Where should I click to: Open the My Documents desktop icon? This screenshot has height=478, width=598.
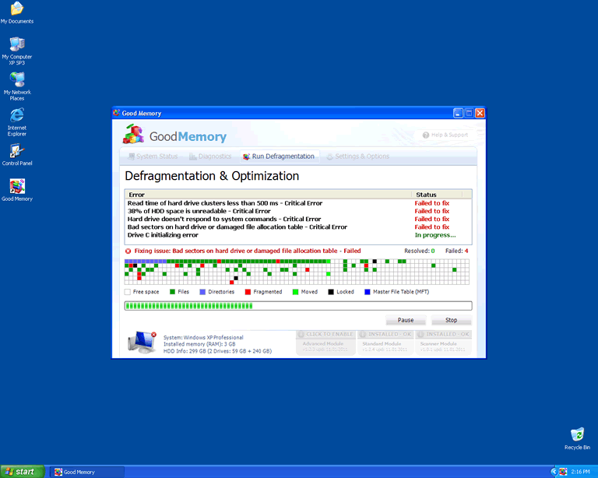(x=16, y=9)
